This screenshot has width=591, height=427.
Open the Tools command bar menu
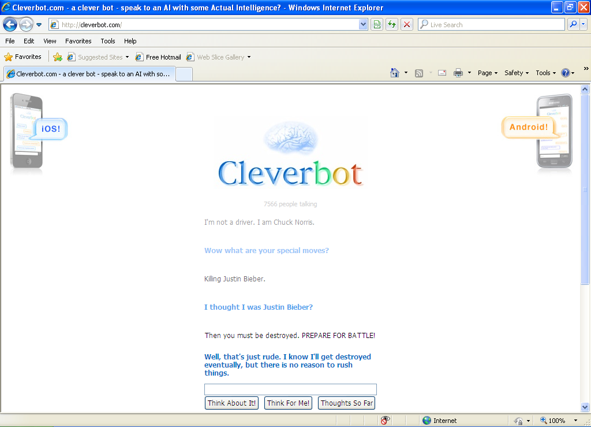(546, 73)
